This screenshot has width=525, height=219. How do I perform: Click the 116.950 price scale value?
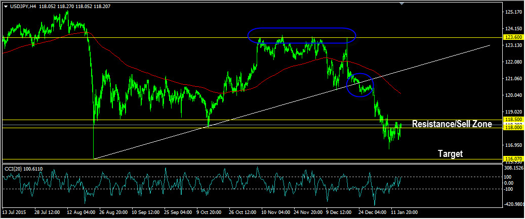[x=514, y=145]
